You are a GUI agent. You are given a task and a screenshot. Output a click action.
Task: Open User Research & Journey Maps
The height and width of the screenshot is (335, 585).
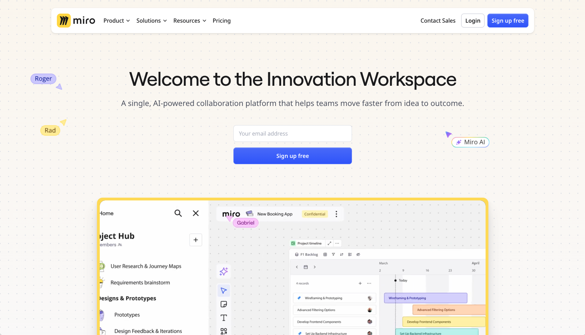(x=146, y=266)
